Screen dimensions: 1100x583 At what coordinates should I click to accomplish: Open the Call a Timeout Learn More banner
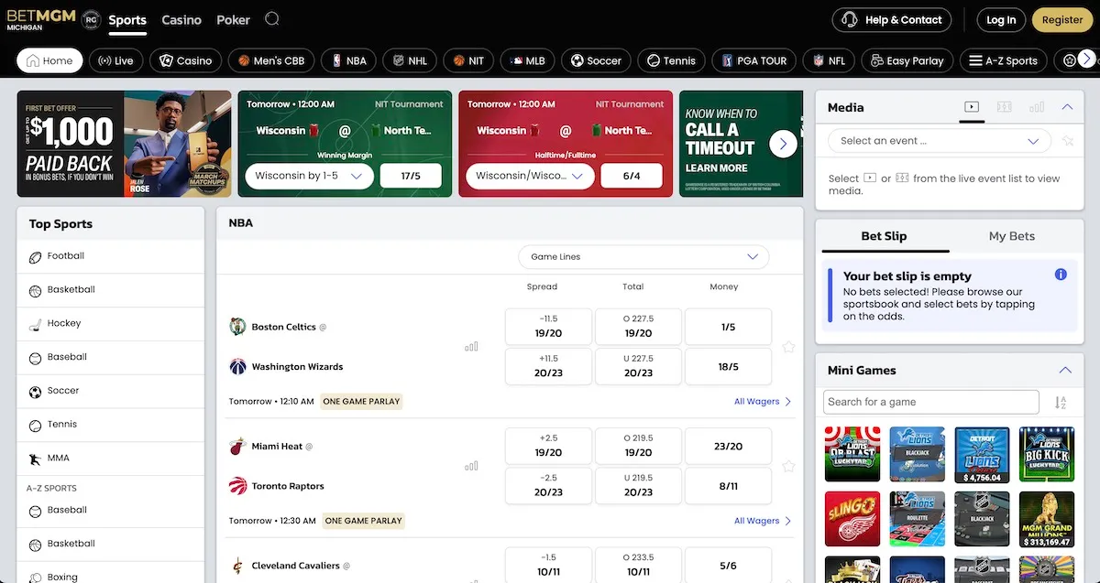click(x=742, y=144)
